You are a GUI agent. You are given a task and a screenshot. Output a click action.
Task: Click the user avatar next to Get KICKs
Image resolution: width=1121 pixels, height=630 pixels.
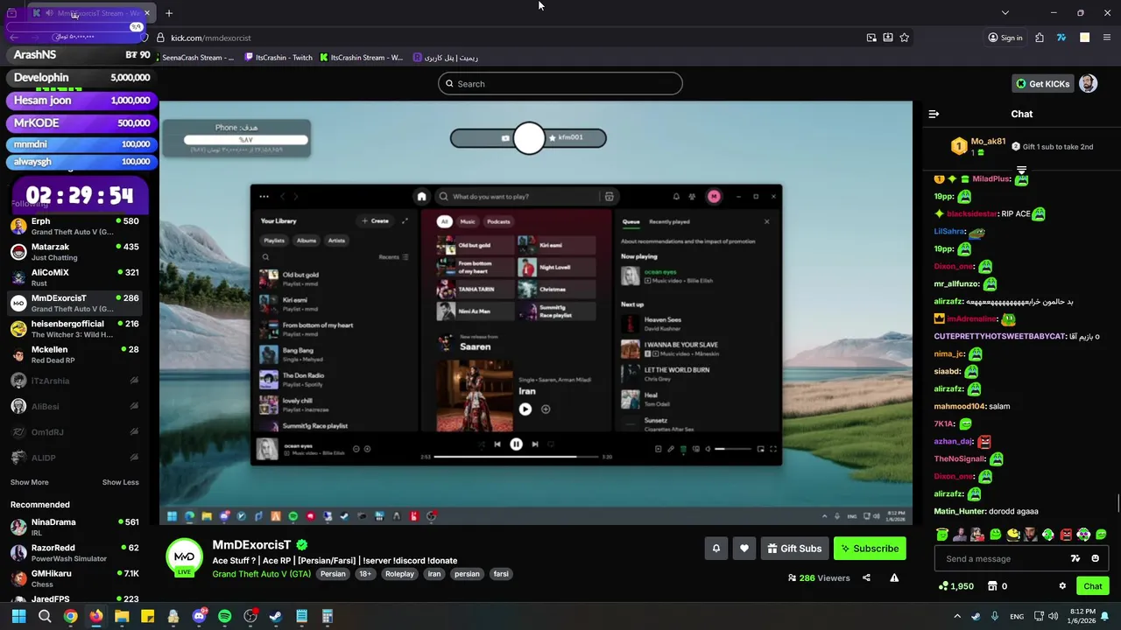(1088, 83)
